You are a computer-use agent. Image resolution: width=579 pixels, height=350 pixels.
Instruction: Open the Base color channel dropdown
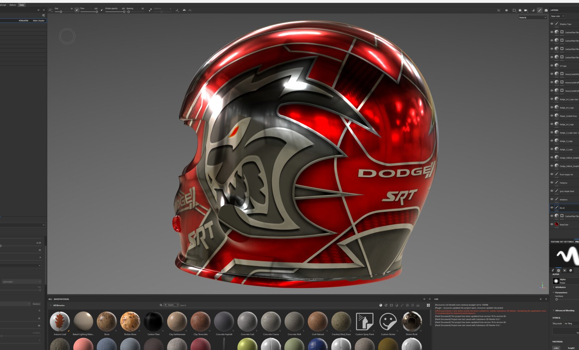click(558, 16)
